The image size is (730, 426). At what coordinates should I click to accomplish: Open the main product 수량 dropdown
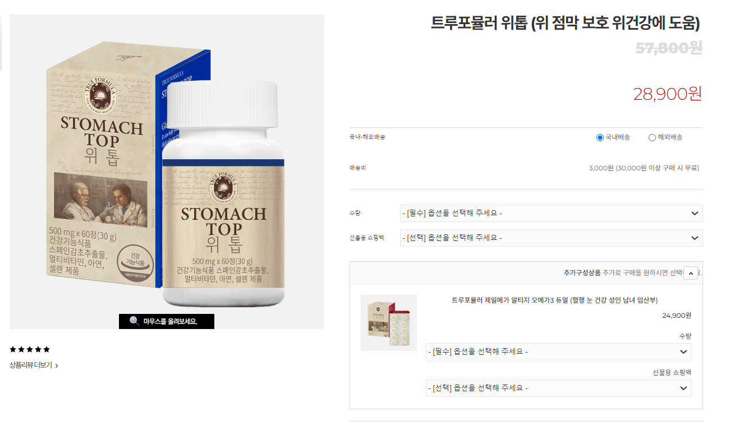551,213
